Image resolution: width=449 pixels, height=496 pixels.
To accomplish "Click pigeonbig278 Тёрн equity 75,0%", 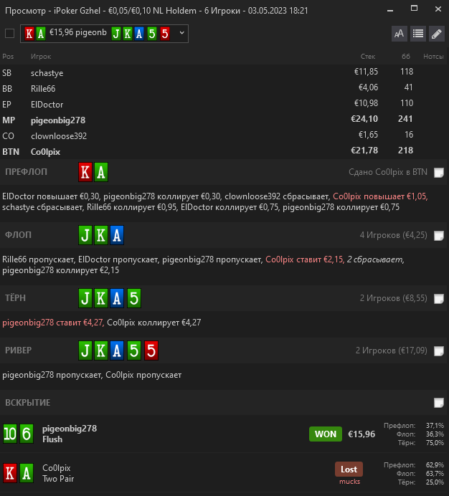I will 435,442.
